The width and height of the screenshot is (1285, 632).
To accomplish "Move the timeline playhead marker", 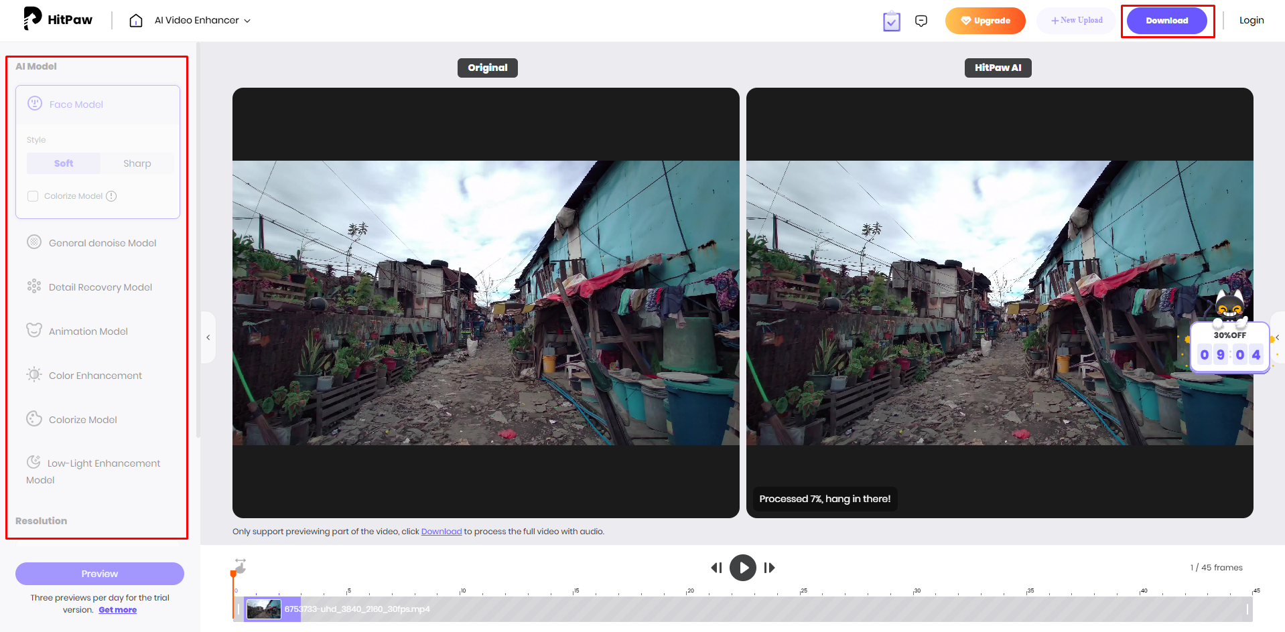I will click(232, 573).
